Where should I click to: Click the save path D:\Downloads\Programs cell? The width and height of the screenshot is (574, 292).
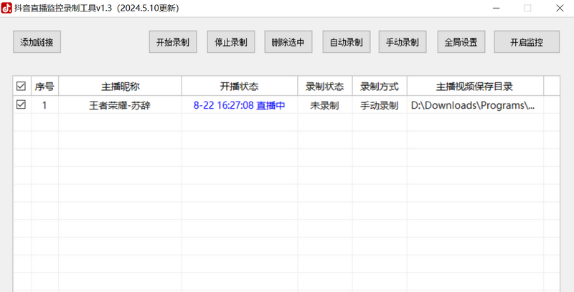(x=474, y=105)
